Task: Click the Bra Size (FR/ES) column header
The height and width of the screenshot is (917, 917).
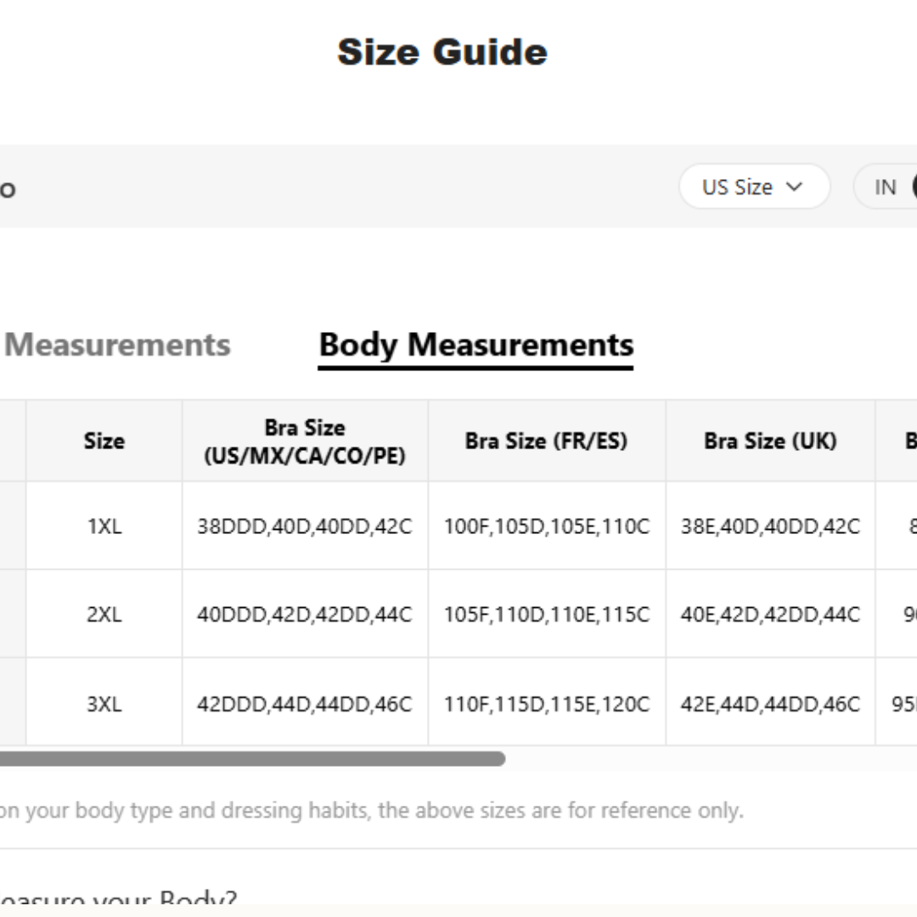Action: (x=547, y=441)
